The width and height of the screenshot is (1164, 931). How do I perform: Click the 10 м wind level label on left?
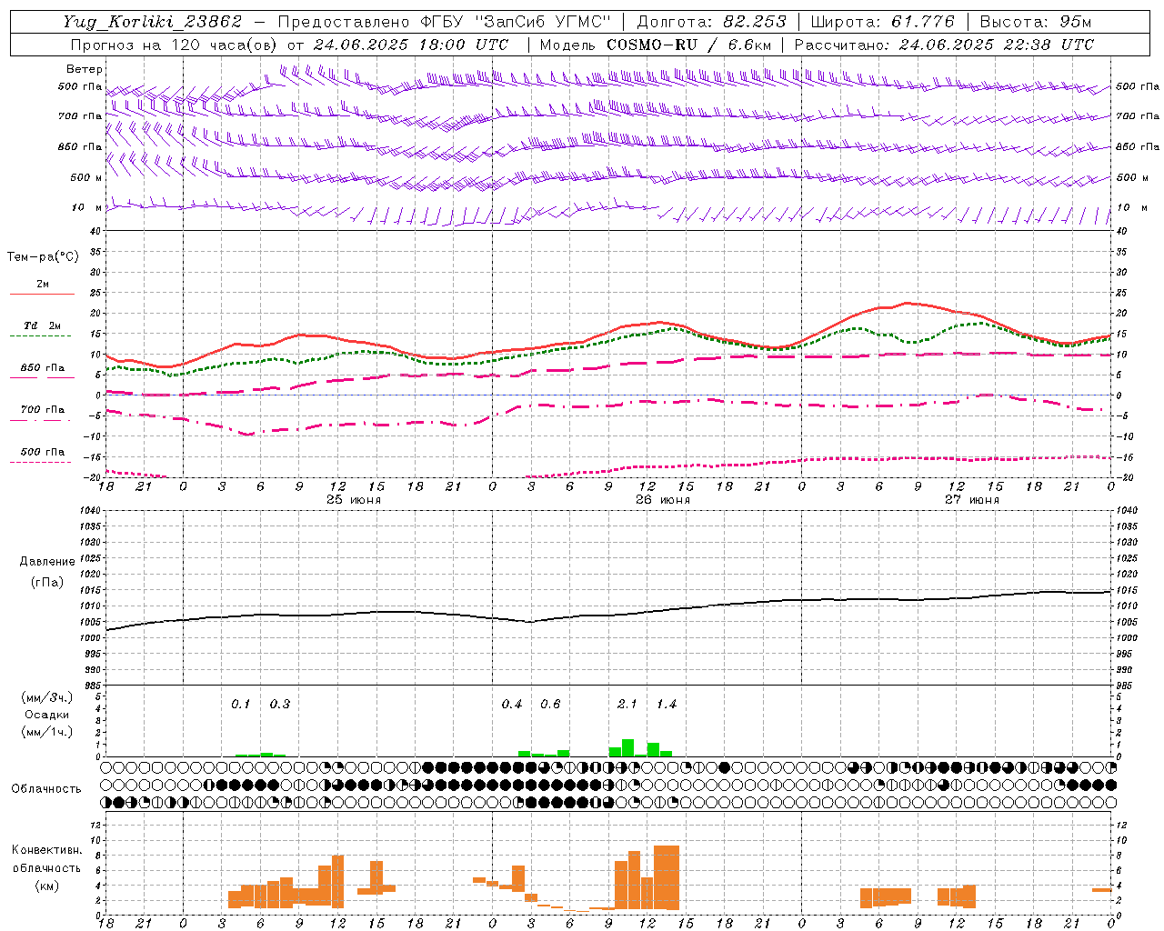click(87, 208)
